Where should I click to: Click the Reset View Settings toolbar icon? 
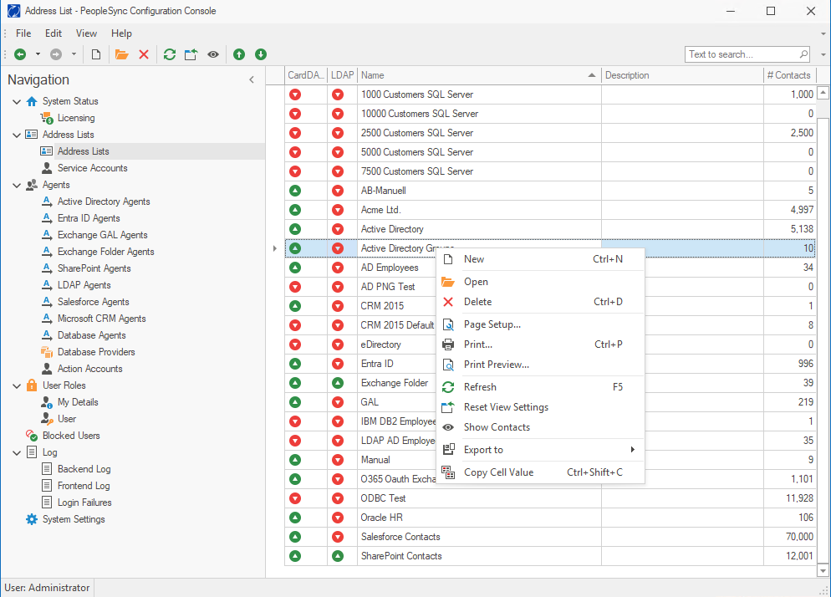click(x=191, y=54)
